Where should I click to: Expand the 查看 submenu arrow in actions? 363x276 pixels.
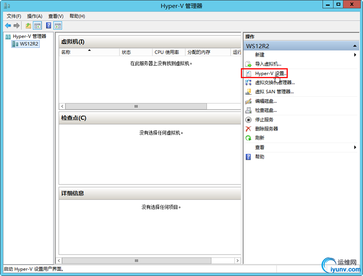[355, 147]
